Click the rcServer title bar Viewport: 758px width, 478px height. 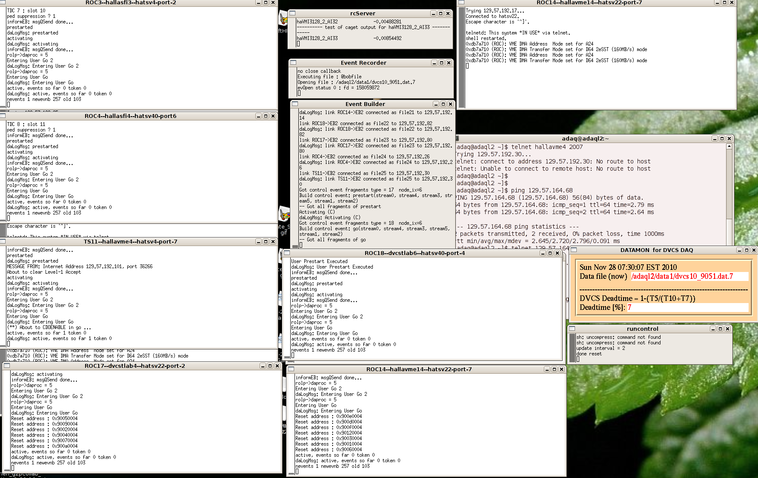pyautogui.click(x=363, y=13)
